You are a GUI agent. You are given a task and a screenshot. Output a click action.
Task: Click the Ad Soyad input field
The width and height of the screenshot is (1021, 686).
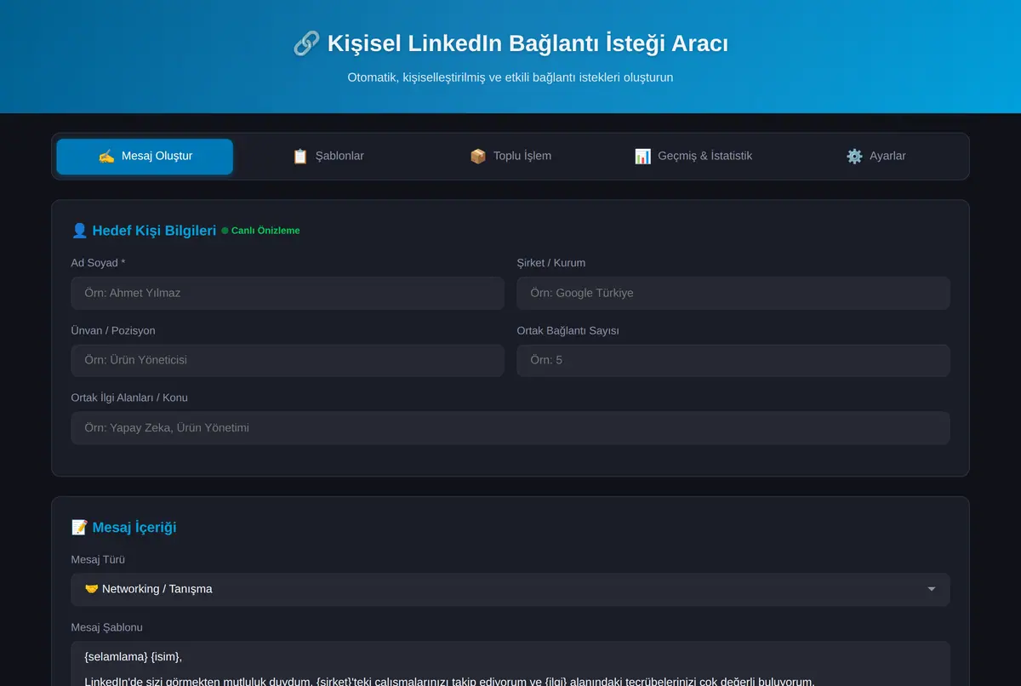(288, 293)
